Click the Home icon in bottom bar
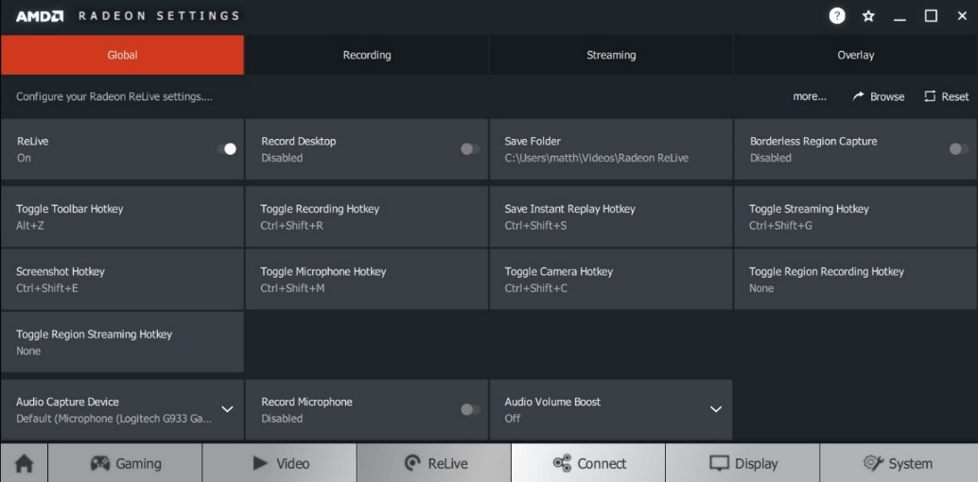 tap(24, 463)
